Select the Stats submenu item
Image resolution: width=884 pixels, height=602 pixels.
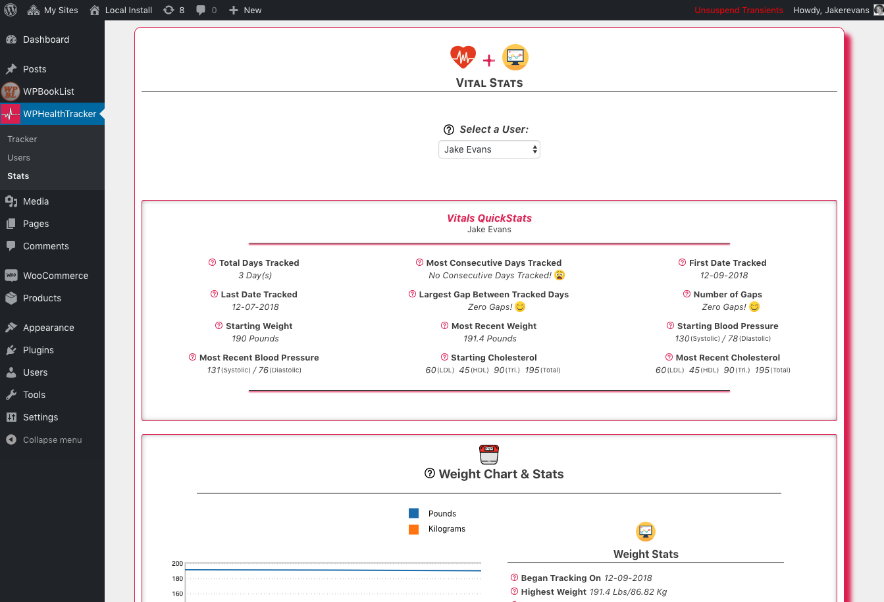click(x=18, y=176)
